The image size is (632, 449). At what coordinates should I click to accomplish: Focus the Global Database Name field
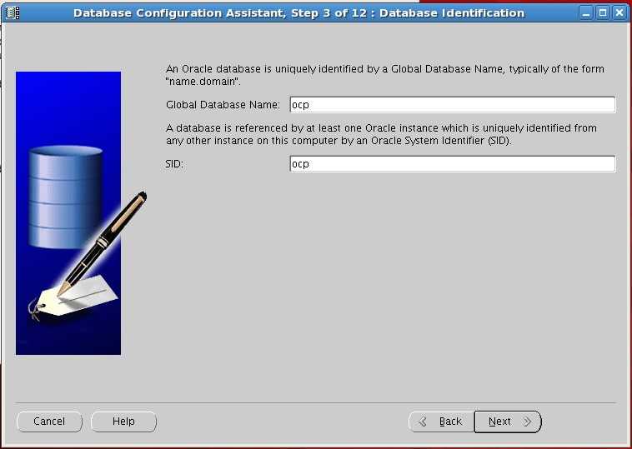tap(453, 105)
